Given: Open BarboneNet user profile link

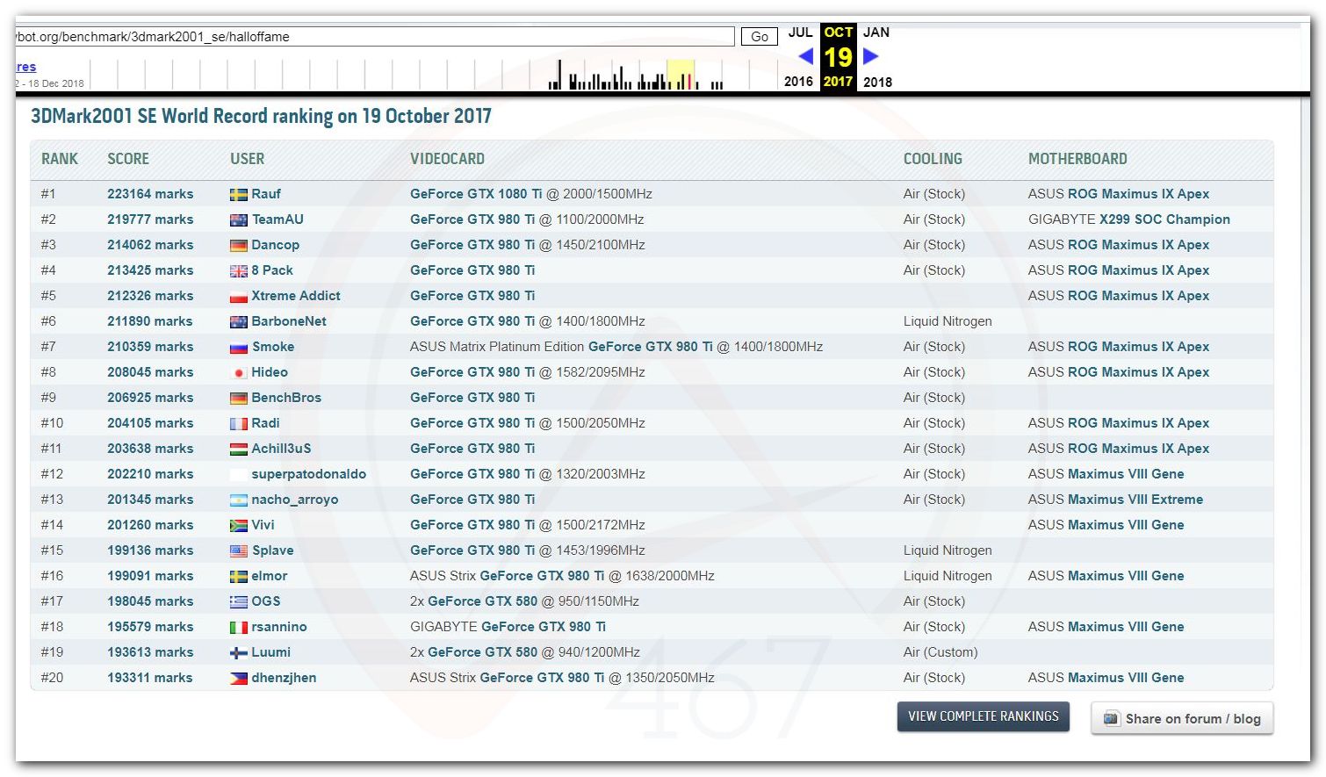Looking at the screenshot, I should (x=289, y=321).
